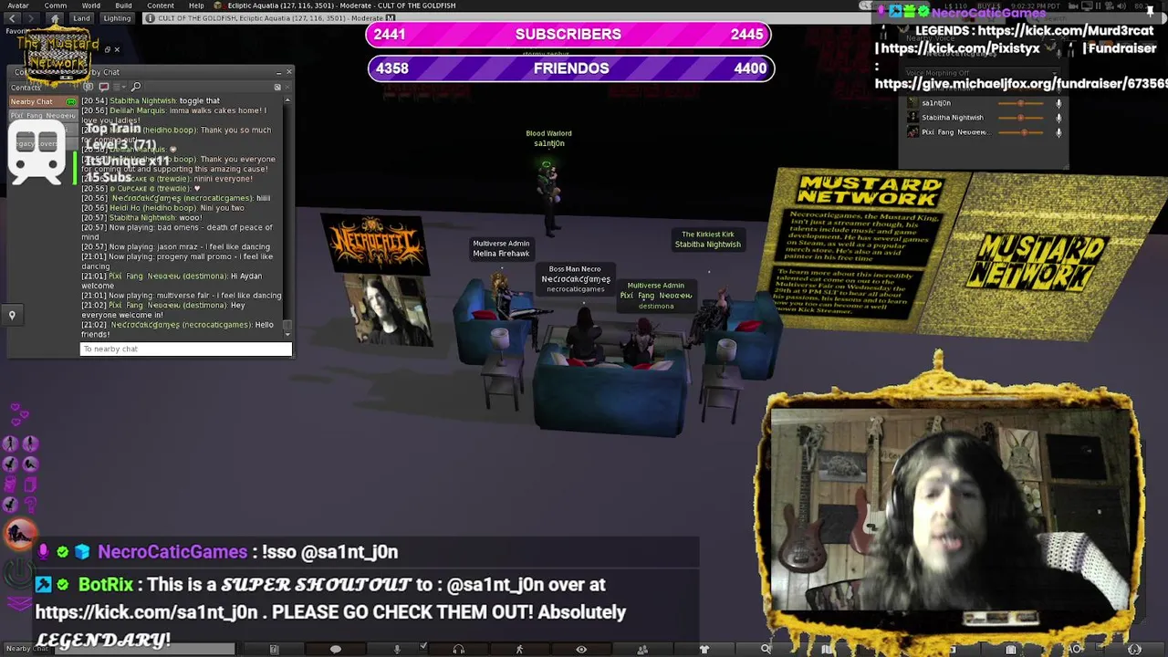The width and height of the screenshot is (1168, 657).
Task: Minimize the Nearby Chat window
Action: pos(278,72)
